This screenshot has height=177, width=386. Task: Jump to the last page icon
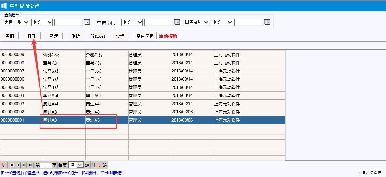click(x=30, y=165)
